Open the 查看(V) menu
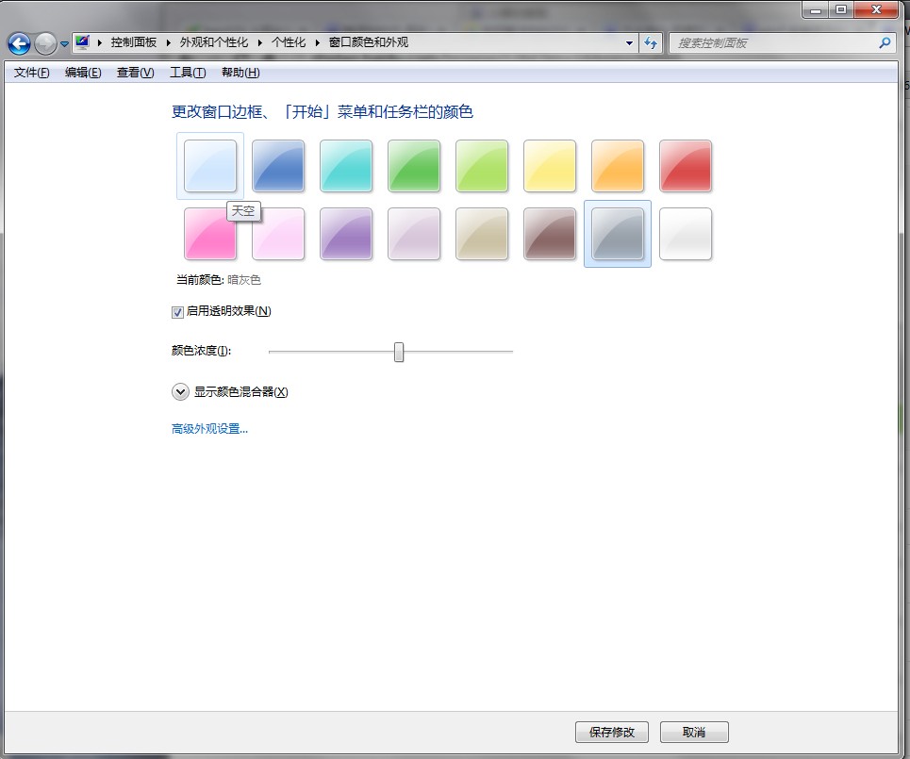The width and height of the screenshot is (910, 759). (x=135, y=73)
